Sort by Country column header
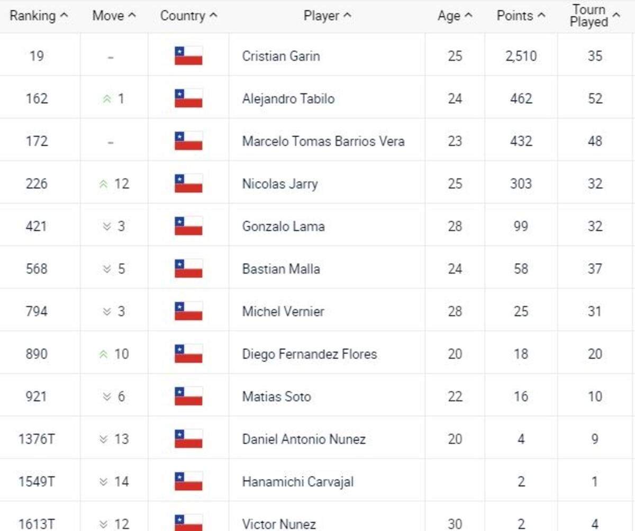This screenshot has height=531, width=635. (x=188, y=16)
